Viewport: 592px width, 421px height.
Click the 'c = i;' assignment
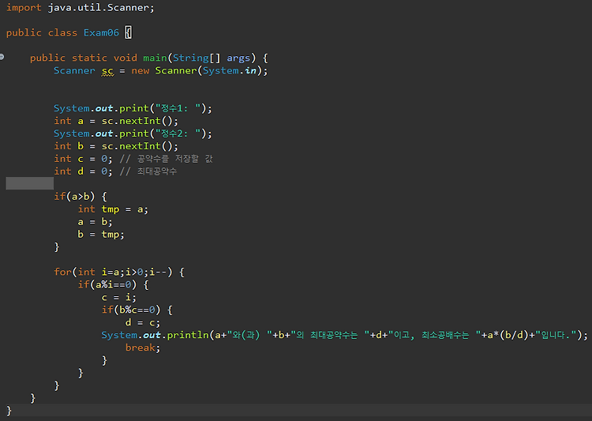pos(118,298)
